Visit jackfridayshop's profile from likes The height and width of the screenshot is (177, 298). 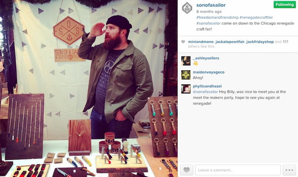point(260,42)
